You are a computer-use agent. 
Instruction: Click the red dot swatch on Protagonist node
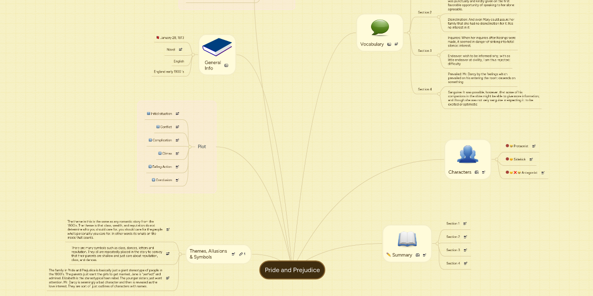tap(507, 146)
